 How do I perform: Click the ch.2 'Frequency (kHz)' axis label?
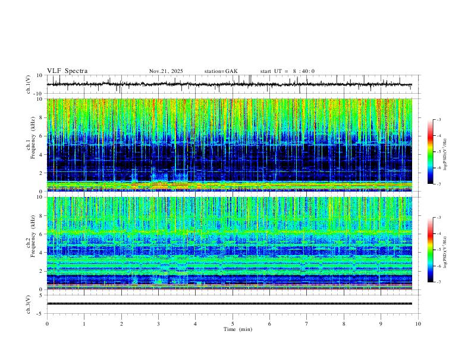(33, 236)
